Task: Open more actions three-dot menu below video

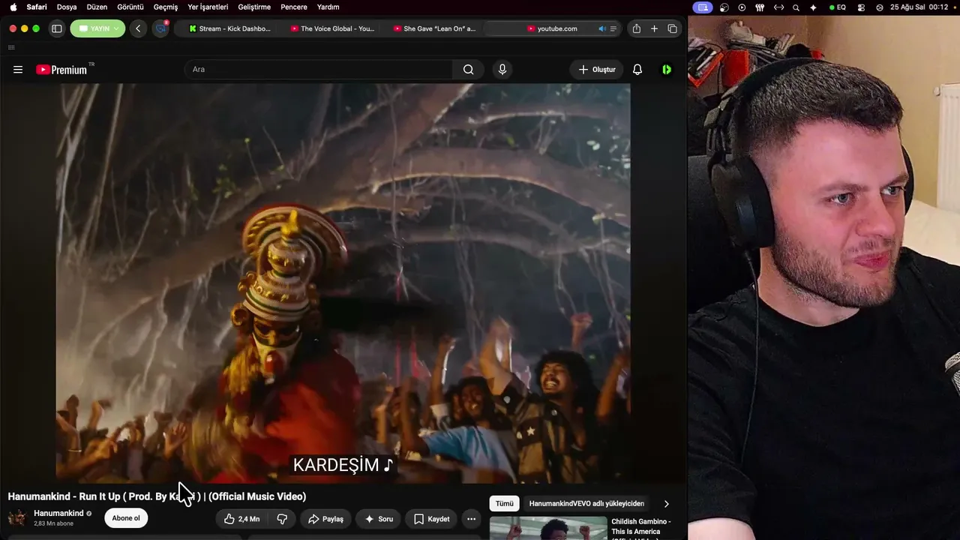Action: tap(471, 519)
